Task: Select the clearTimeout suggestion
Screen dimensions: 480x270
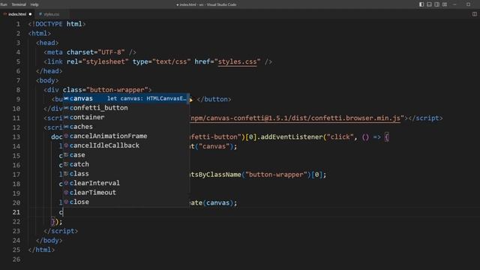Action: pos(126,192)
